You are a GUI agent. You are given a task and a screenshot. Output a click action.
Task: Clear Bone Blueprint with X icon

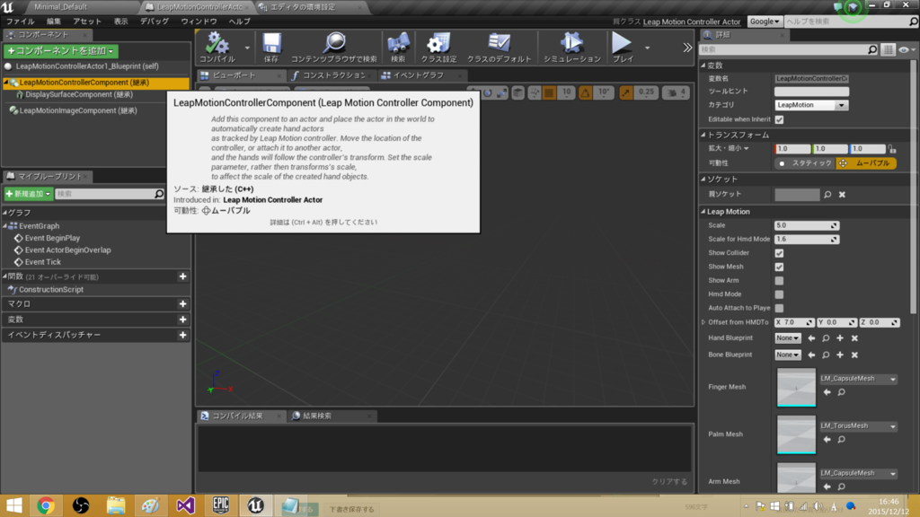855,355
